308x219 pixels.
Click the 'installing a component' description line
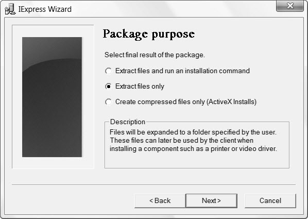click(x=193, y=148)
